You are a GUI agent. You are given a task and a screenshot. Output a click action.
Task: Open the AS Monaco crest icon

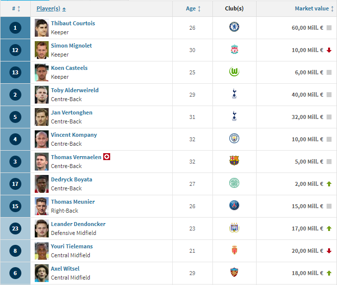(x=234, y=250)
